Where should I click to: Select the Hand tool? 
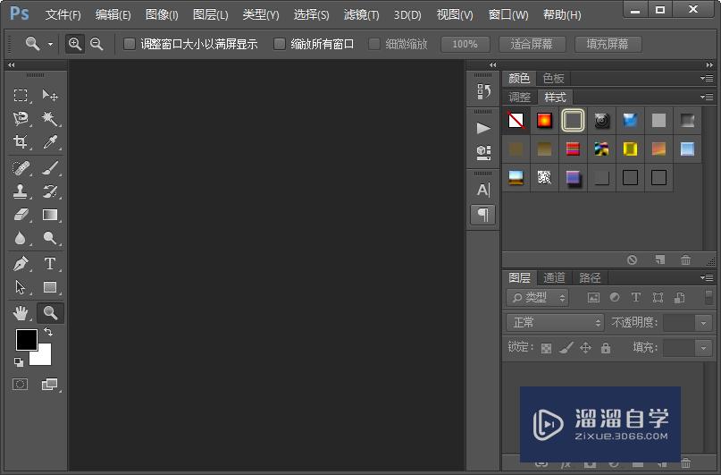click(21, 313)
